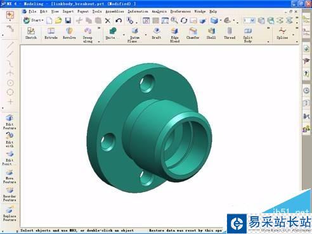Image resolution: width=312 pixels, height=234 pixels.
Task: Open the Training graduation cap tab
Action: (x=306, y=61)
